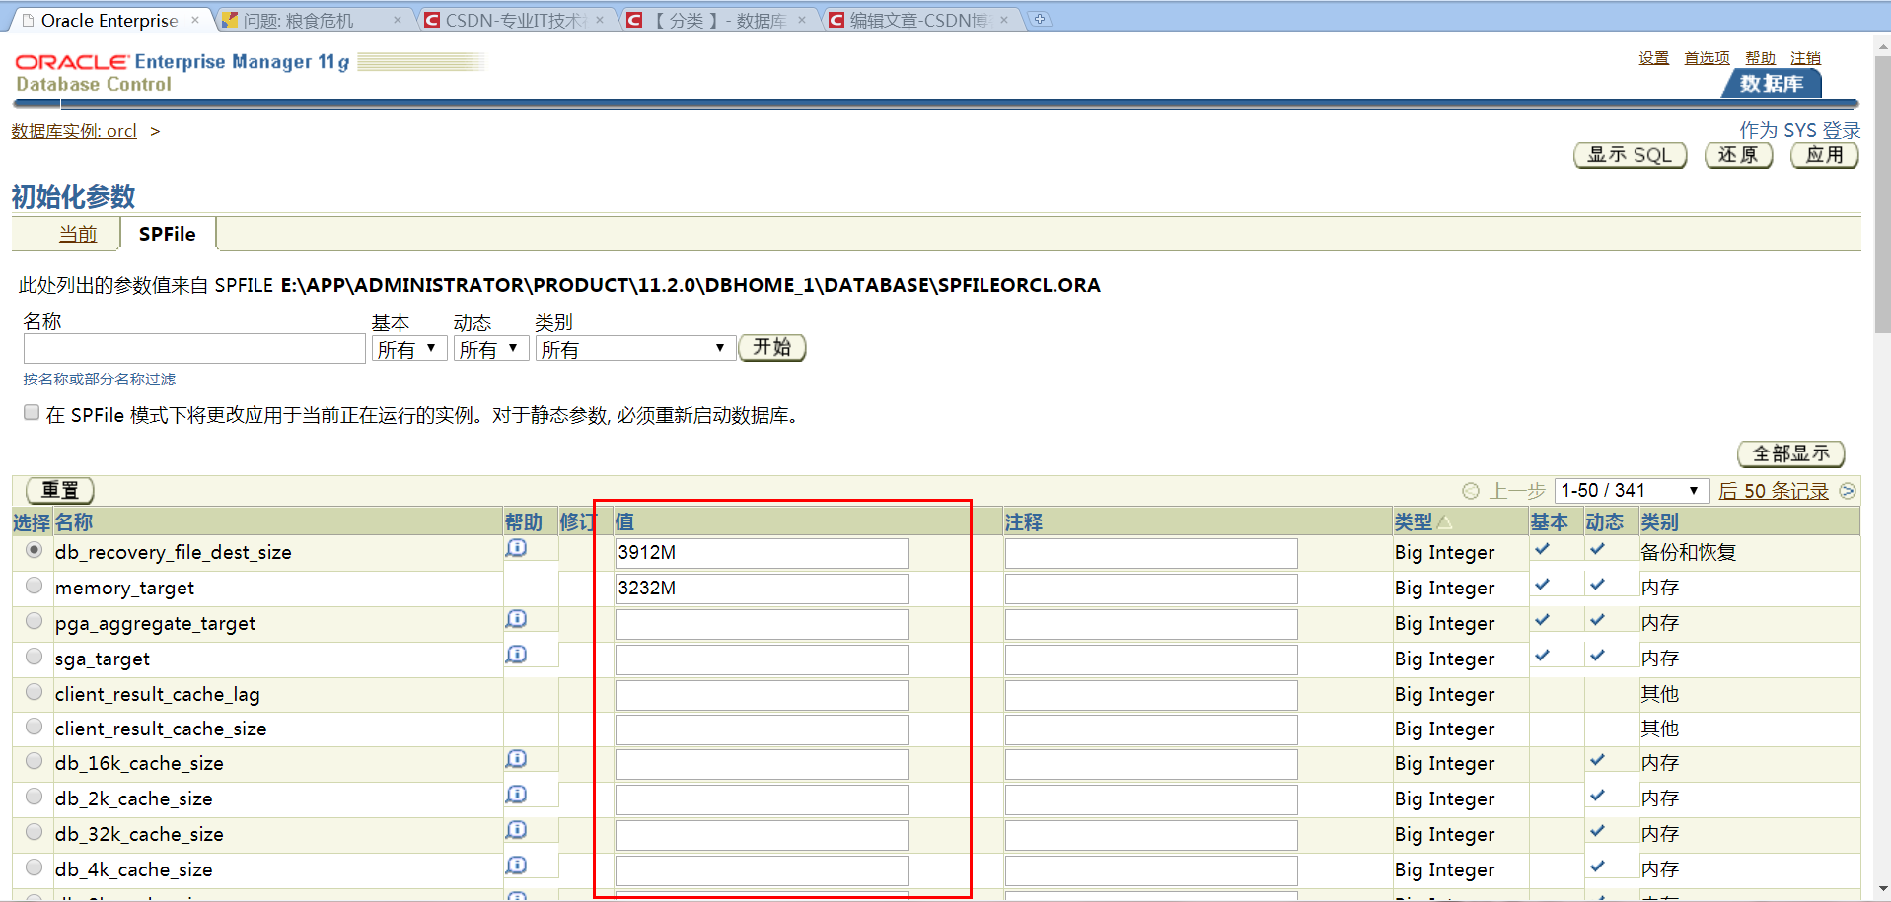Open help info for db_recovery_file_dest_size parameter

[x=515, y=548]
